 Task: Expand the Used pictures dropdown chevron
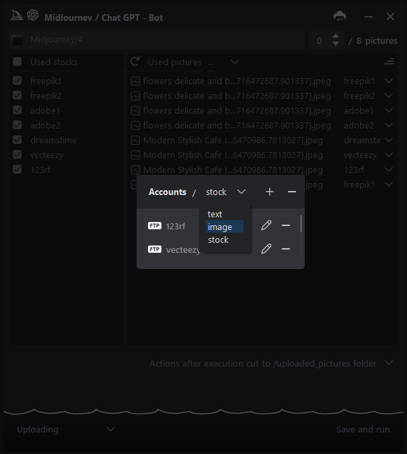(234, 62)
